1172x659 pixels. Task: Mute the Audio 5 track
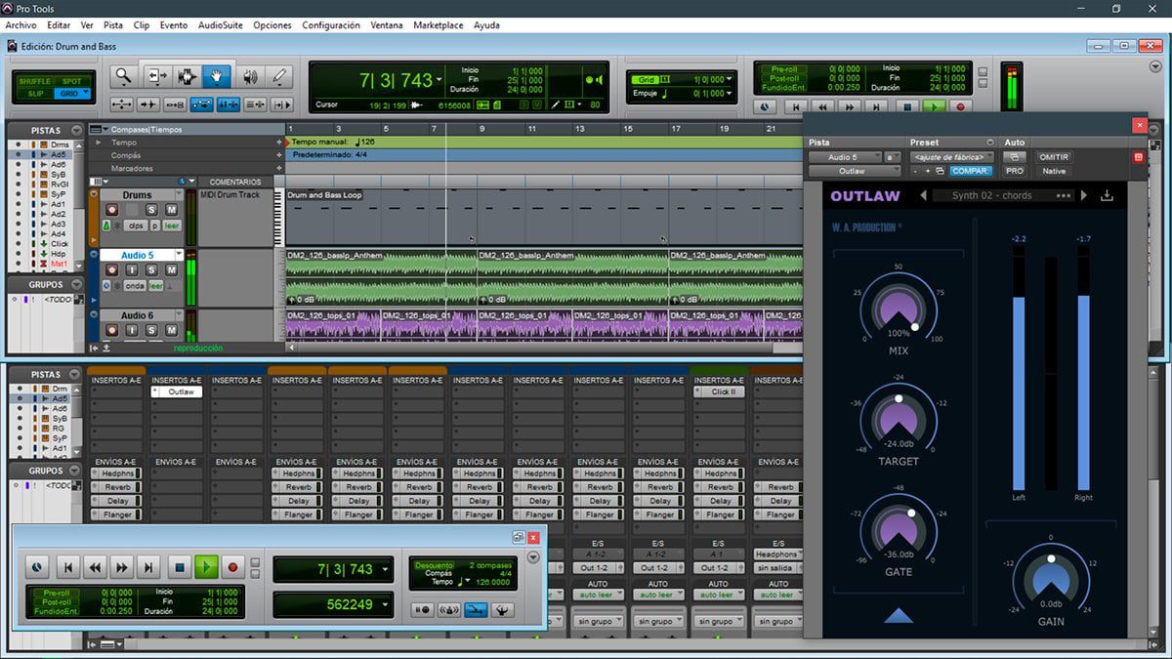(172, 270)
